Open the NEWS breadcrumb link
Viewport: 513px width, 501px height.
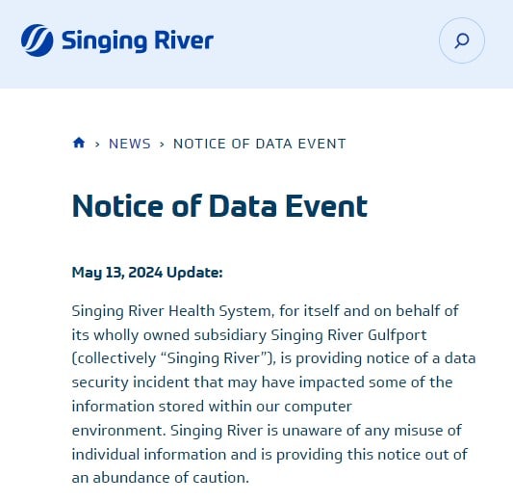click(130, 144)
